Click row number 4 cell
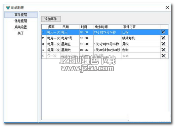Viewport: 175px width, 127px height. [x=44, y=50]
